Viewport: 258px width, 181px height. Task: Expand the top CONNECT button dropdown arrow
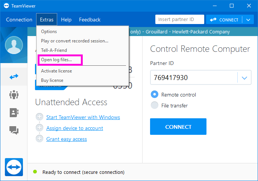[x=248, y=20]
